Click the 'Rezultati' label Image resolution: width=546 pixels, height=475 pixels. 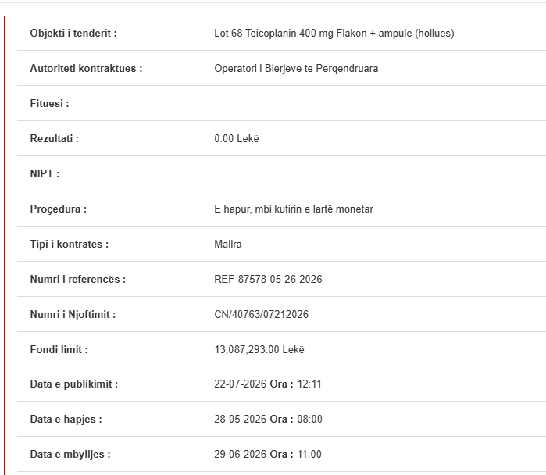[x=55, y=138]
